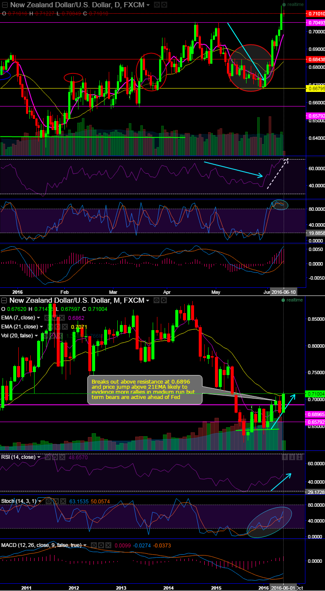Open settings gear for the MACD indicator
Viewport: 325px width, 591px height.
(x=101, y=545)
